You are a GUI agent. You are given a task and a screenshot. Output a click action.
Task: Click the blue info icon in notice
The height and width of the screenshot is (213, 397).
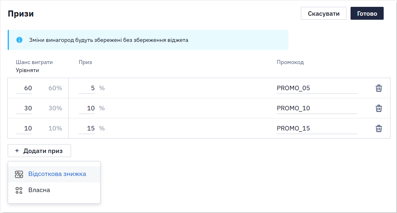tap(19, 40)
